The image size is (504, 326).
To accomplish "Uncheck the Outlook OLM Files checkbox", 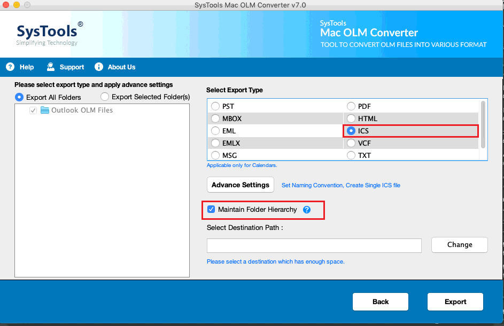I will pos(33,110).
